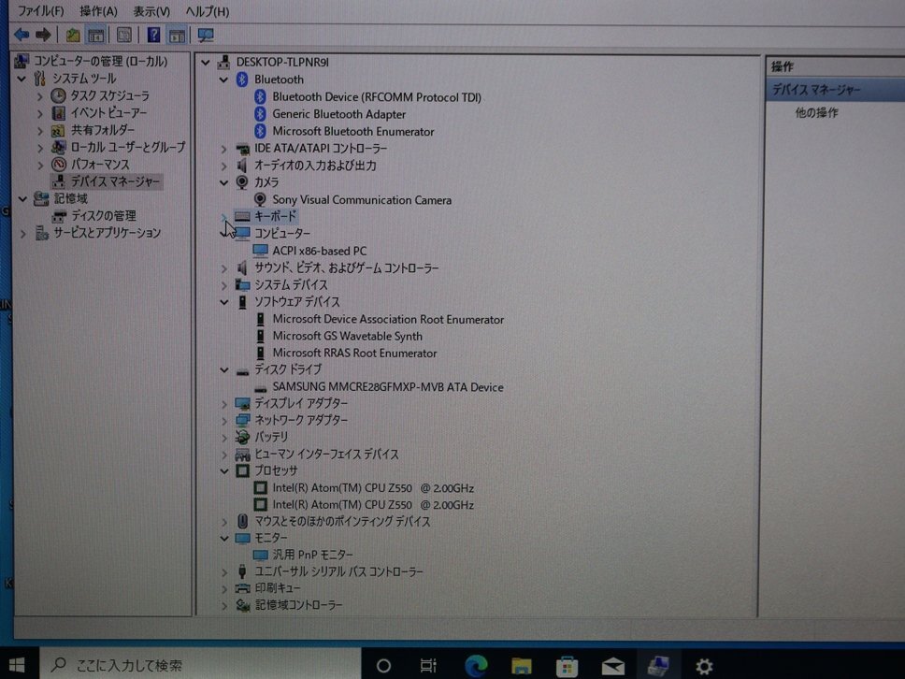Click the プロセッサ category icon
905x679 pixels.
coord(242,471)
